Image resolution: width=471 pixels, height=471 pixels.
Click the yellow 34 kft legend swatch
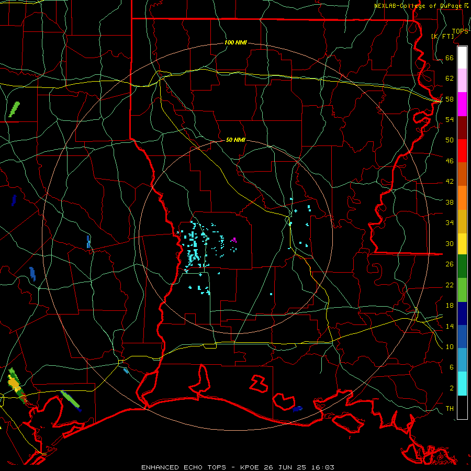(462, 244)
